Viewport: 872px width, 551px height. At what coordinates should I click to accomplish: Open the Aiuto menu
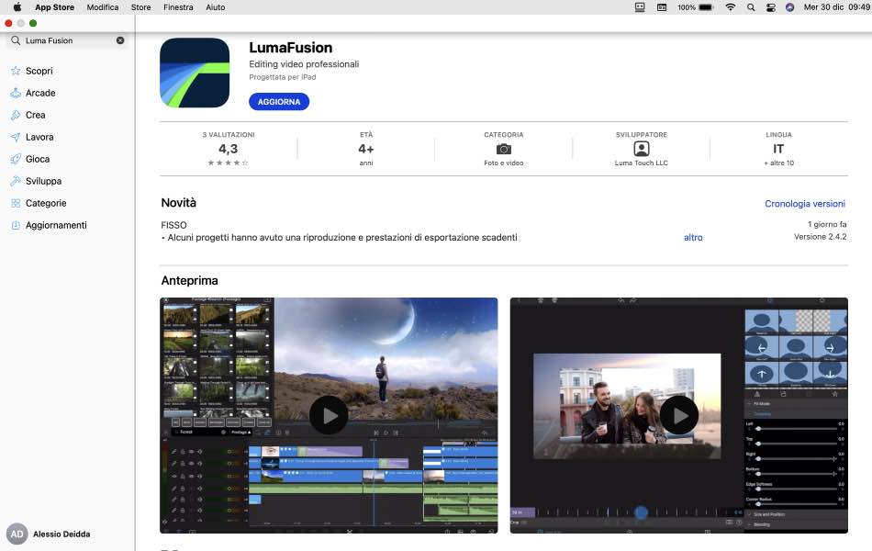click(216, 7)
